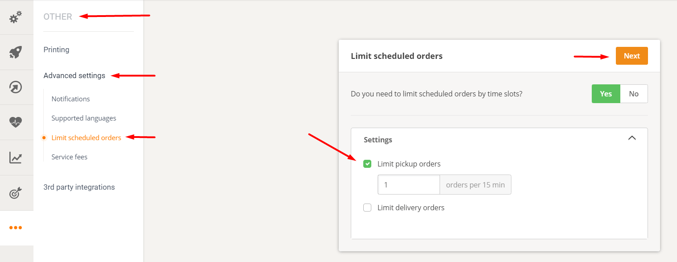Uncheck the Limit pickup orders checkbox
The width and height of the screenshot is (677, 262).
(367, 164)
